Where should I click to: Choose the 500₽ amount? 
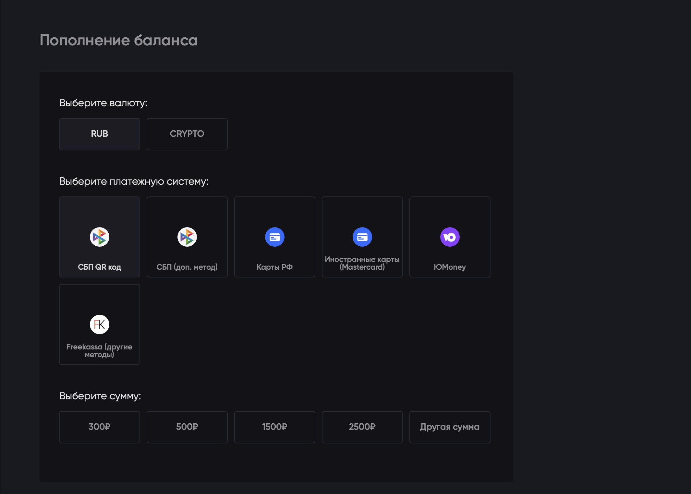(x=187, y=427)
